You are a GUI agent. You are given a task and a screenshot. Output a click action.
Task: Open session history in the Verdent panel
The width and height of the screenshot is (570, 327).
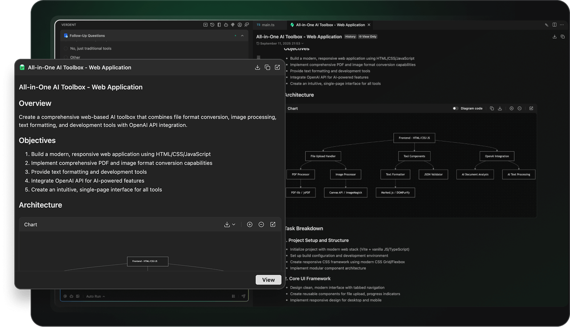pyautogui.click(x=212, y=25)
